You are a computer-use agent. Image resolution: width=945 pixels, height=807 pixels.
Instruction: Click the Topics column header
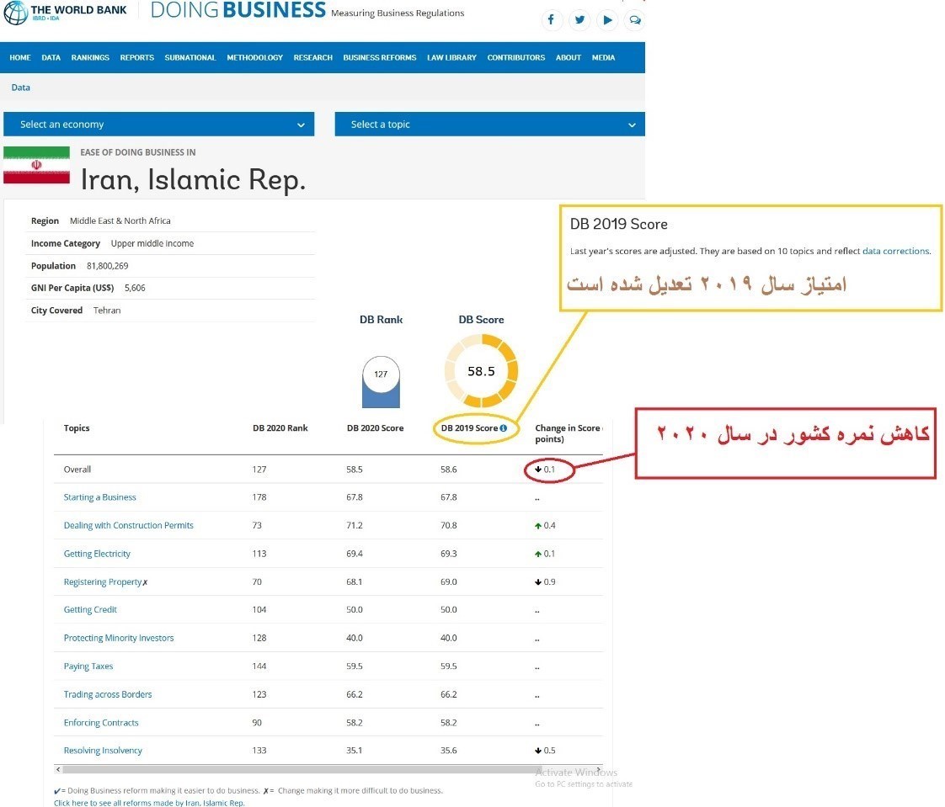[77, 428]
